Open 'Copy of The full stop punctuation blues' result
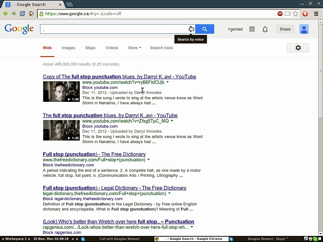 (119, 77)
